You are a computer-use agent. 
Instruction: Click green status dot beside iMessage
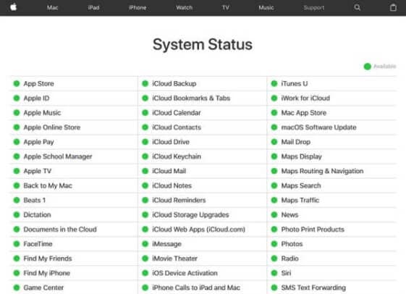tap(145, 244)
